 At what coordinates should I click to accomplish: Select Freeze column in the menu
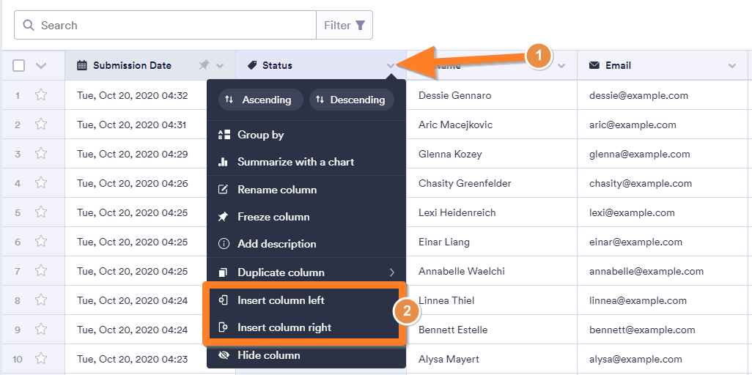point(306,217)
